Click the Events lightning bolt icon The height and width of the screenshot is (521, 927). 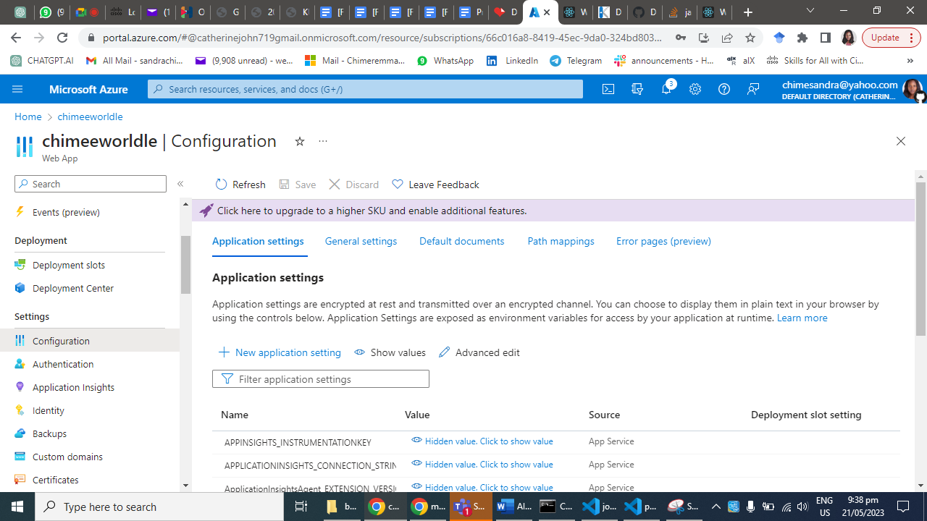click(x=20, y=212)
